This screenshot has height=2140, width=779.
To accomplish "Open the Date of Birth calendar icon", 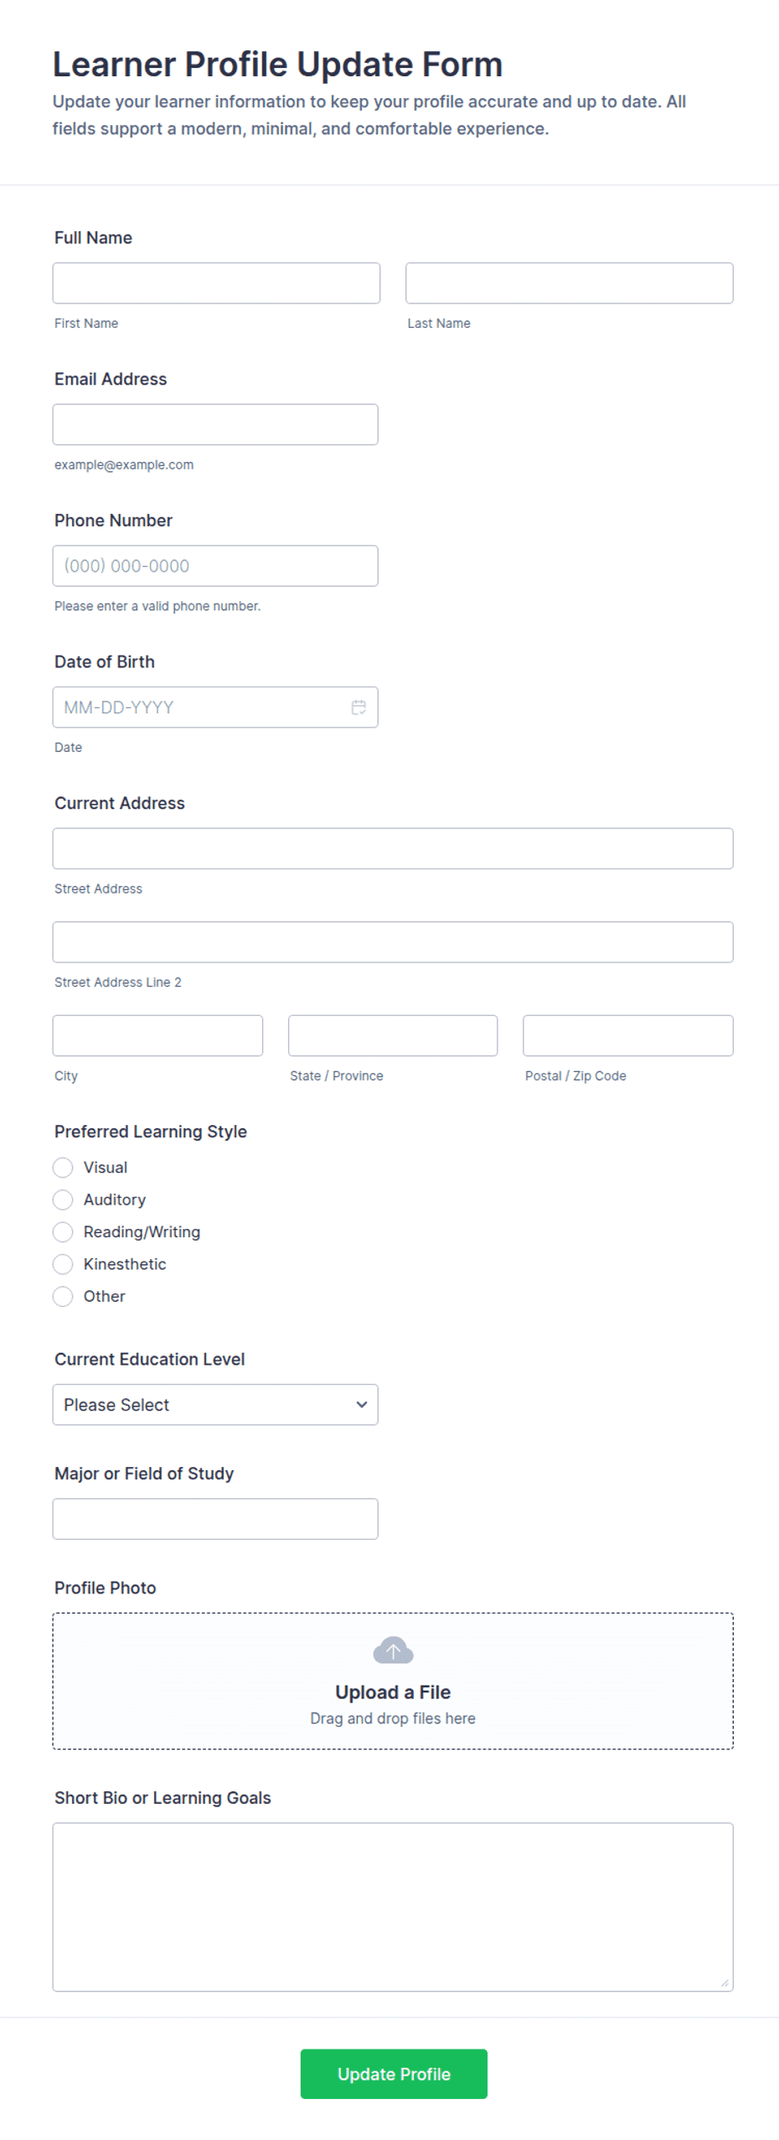I will (359, 707).
